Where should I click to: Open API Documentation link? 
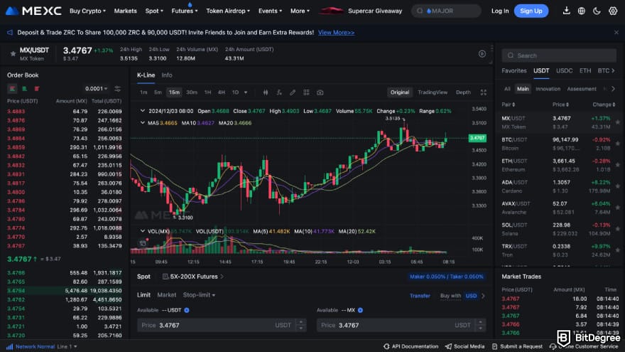pos(411,346)
